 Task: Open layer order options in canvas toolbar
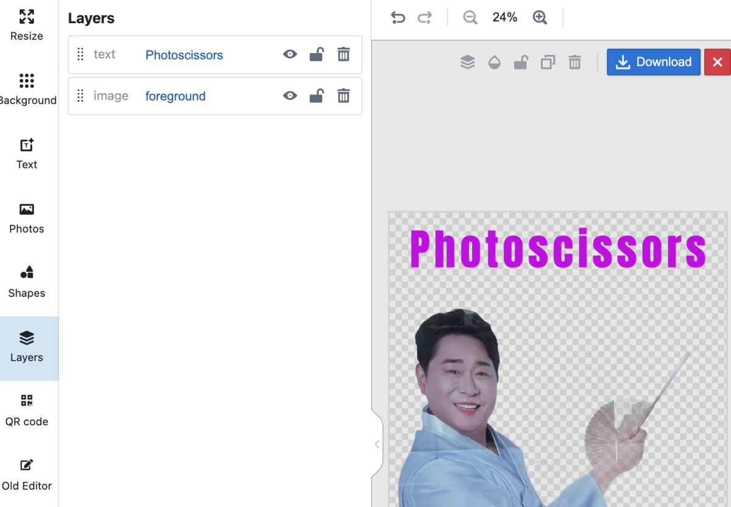tap(467, 62)
